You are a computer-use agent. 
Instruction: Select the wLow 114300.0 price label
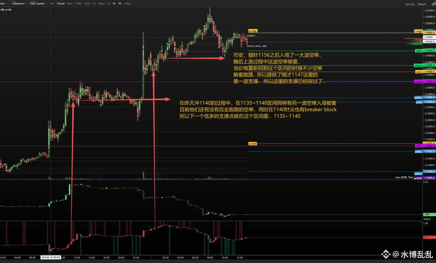[x=425, y=72]
